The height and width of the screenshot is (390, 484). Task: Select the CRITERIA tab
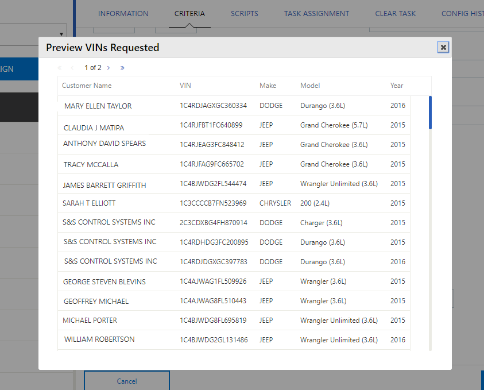pos(189,14)
